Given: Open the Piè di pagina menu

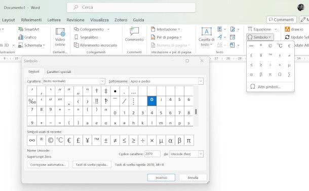Looking at the screenshot, I should [166, 37].
